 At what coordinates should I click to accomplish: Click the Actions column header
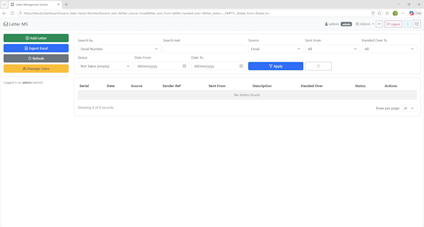391,86
